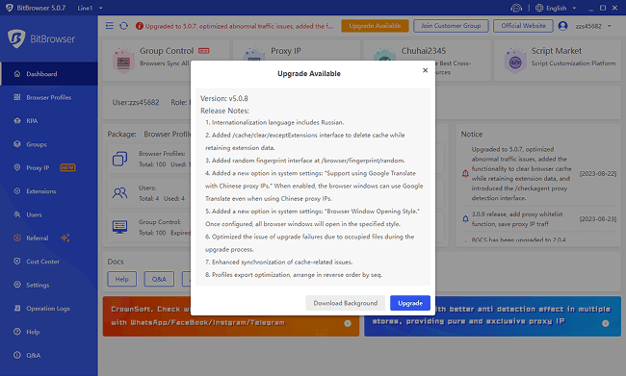Click arrow on blue banner
Image resolution: width=626 pixels, height=376 pixels.
pyautogui.click(x=606, y=323)
